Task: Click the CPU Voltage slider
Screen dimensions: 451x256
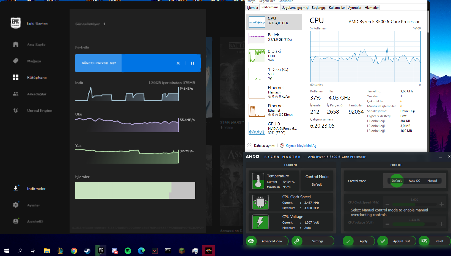Action: point(414,224)
